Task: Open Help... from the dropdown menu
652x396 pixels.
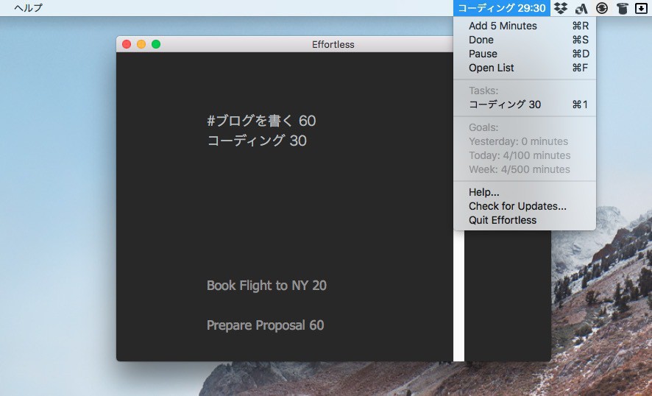Action: click(525, 192)
